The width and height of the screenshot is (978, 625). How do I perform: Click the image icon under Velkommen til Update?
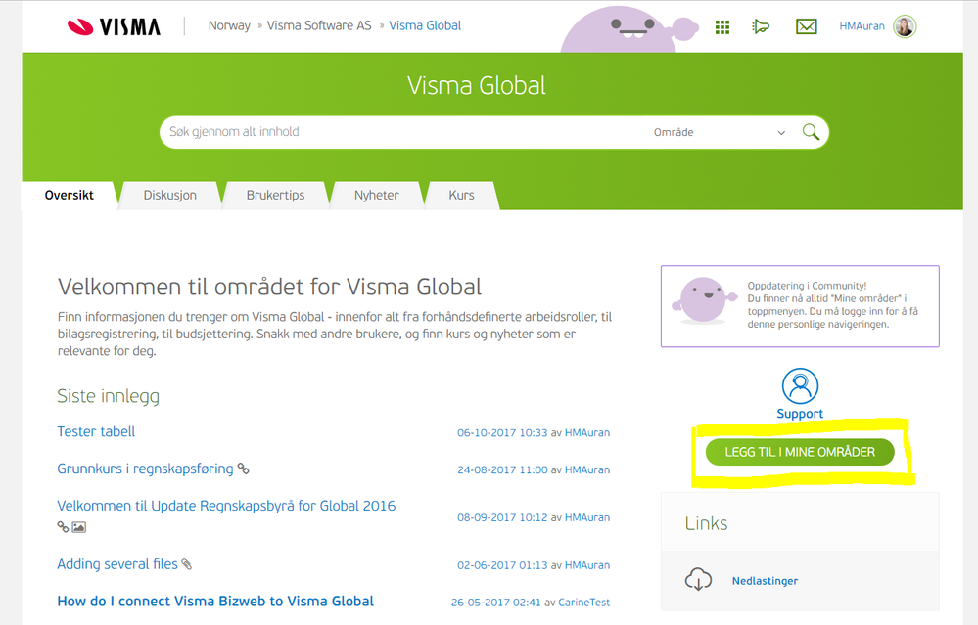tap(78, 527)
